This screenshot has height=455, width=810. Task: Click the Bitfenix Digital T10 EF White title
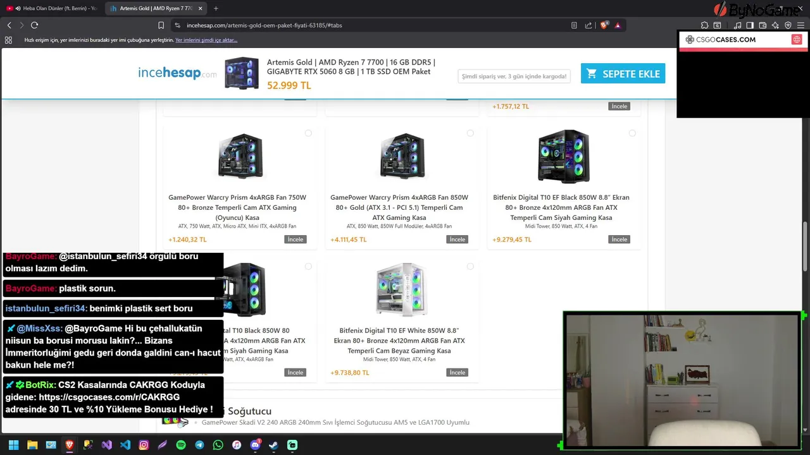399,341
